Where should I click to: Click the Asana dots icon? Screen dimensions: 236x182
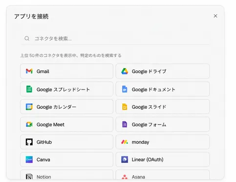tap(125, 177)
